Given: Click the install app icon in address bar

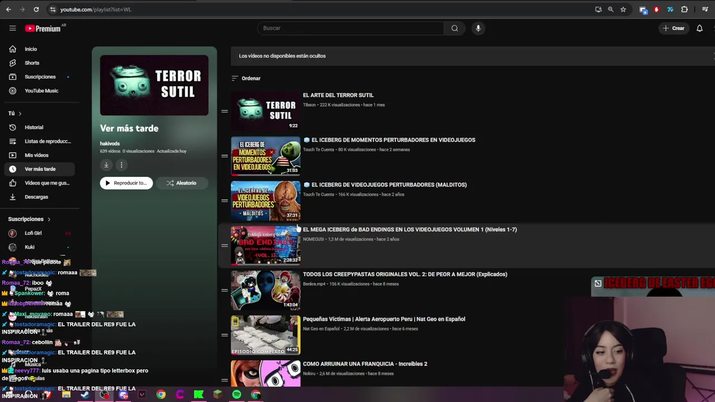Looking at the screenshot, I should click(598, 9).
